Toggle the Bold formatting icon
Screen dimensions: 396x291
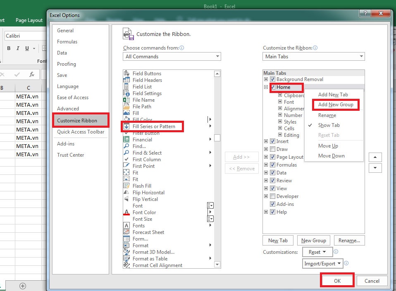tap(8, 48)
